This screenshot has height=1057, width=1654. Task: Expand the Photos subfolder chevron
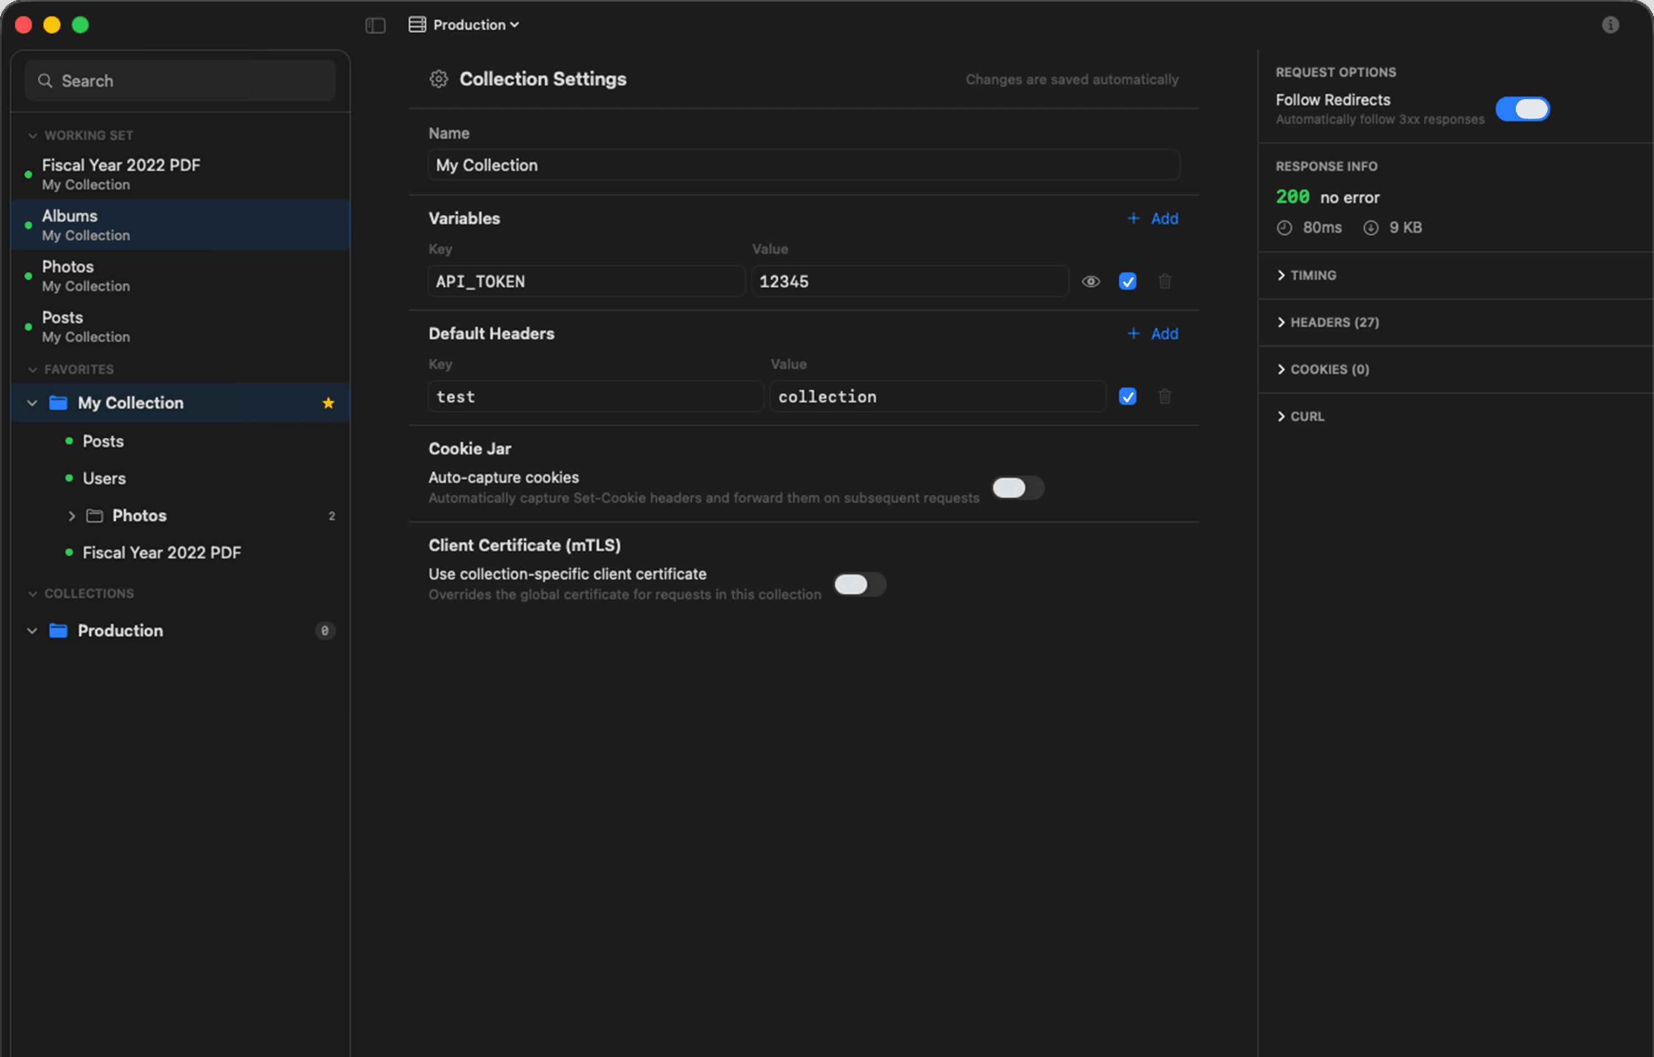click(71, 516)
